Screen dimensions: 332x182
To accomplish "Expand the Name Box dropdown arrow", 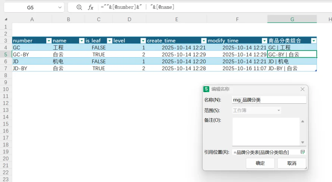I will [60, 7].
